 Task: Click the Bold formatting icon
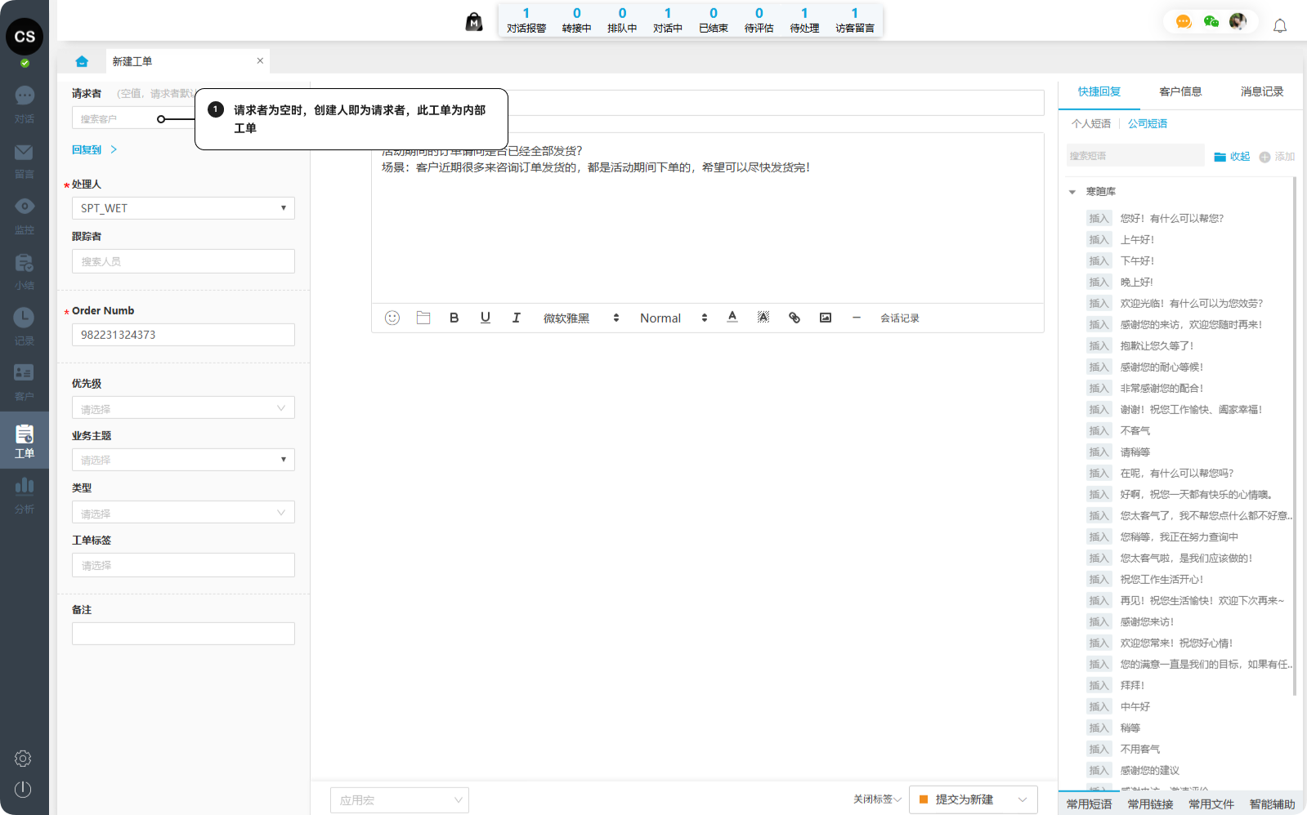point(454,318)
